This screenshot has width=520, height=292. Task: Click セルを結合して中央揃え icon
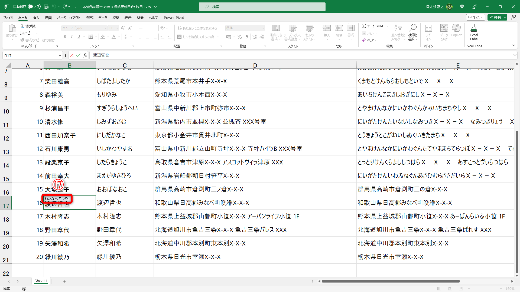[x=180, y=37]
